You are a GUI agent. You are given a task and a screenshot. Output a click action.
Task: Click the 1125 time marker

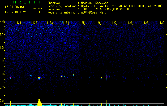point(82,23)
